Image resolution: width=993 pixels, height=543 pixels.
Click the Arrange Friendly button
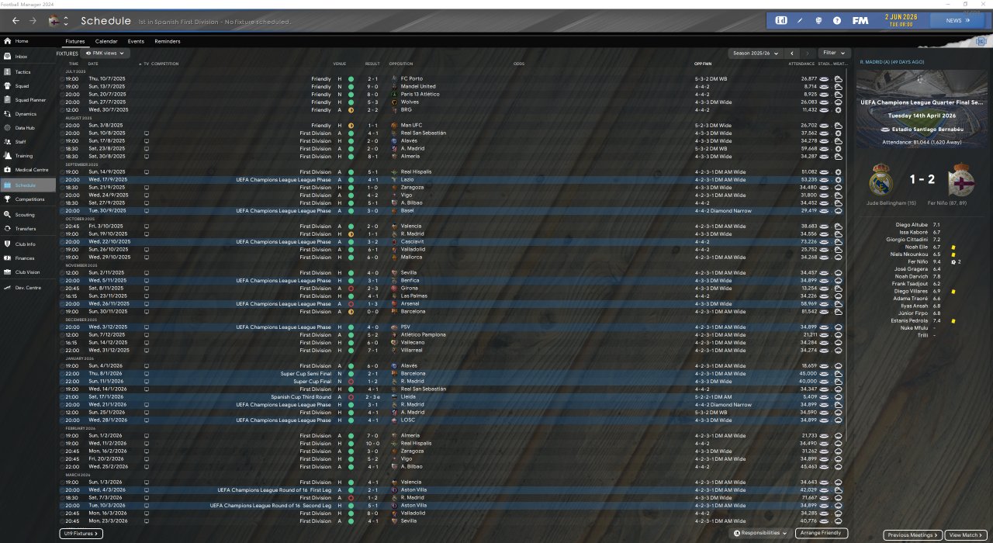click(x=822, y=534)
